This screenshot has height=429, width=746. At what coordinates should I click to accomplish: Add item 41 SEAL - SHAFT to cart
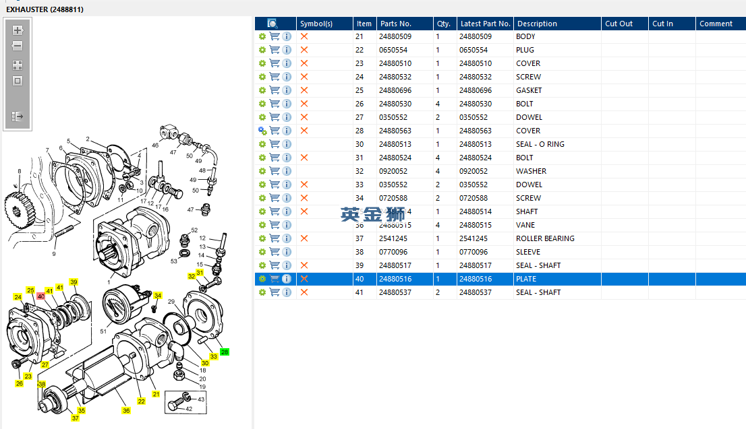(x=275, y=292)
